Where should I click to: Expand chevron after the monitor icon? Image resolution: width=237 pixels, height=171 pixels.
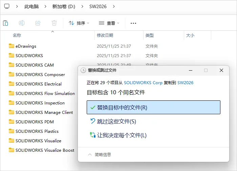click(x=17, y=6)
